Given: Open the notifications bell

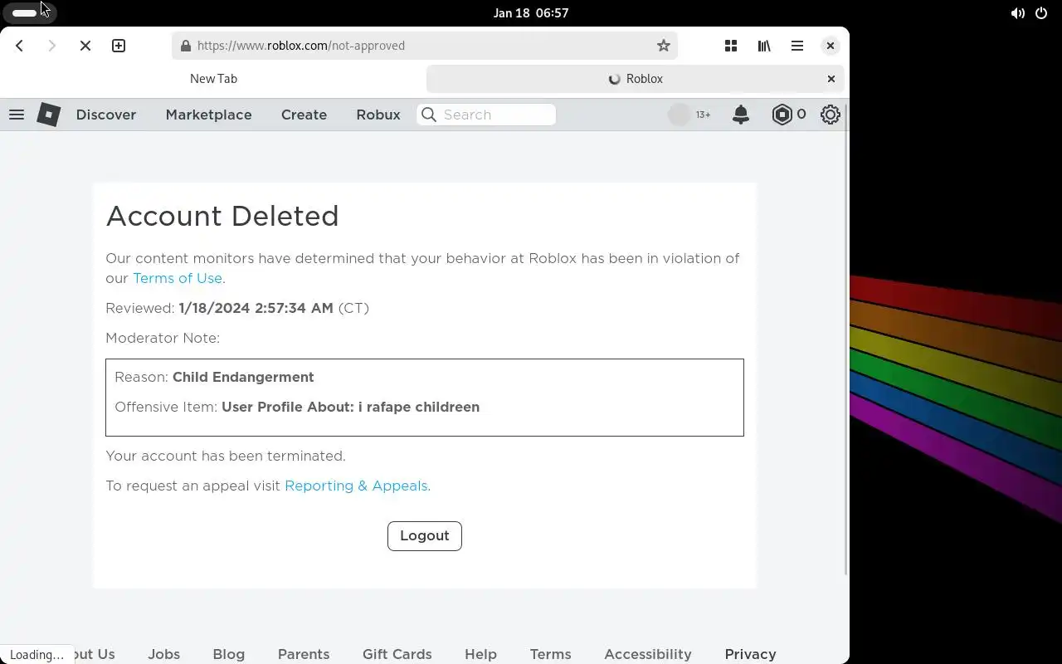Looking at the screenshot, I should click(741, 115).
